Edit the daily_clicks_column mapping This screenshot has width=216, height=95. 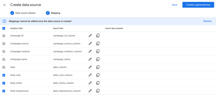pos(90,83)
